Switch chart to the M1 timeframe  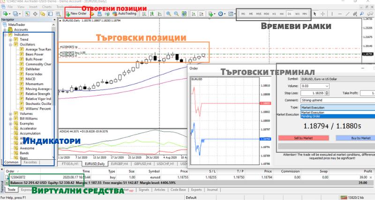[243, 14]
